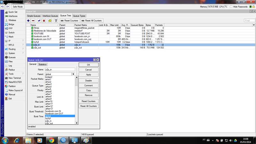Open Log in sidebar
This screenshot has width=256, height=144.
pos(10,66)
